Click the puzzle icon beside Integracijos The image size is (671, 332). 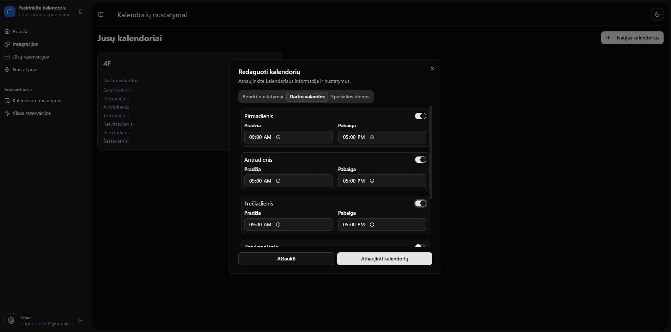7,44
